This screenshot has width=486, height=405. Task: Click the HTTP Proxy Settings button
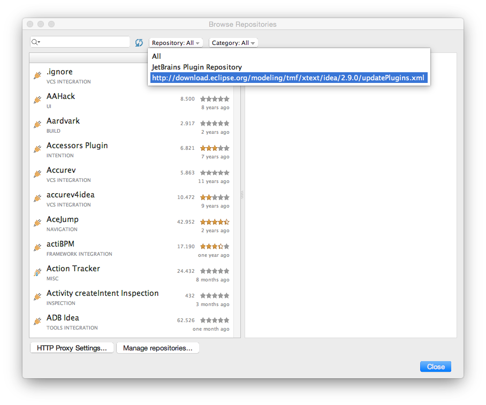click(x=72, y=347)
